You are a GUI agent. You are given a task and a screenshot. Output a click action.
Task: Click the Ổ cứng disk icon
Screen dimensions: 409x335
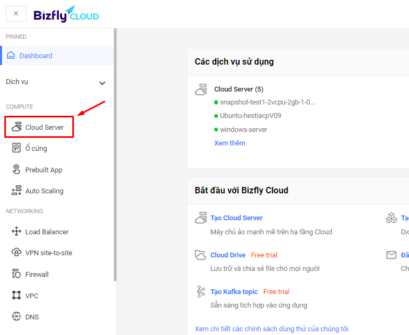pos(16,148)
